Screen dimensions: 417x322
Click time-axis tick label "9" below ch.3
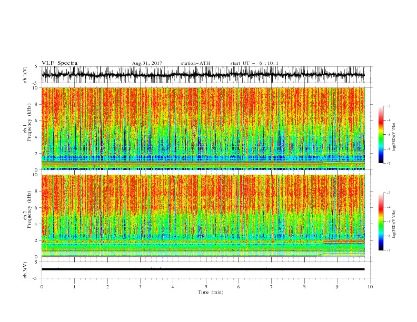pyautogui.click(x=337, y=287)
